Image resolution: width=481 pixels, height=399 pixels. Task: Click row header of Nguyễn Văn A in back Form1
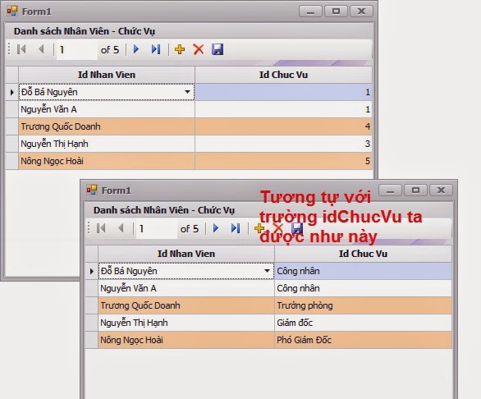(12, 109)
